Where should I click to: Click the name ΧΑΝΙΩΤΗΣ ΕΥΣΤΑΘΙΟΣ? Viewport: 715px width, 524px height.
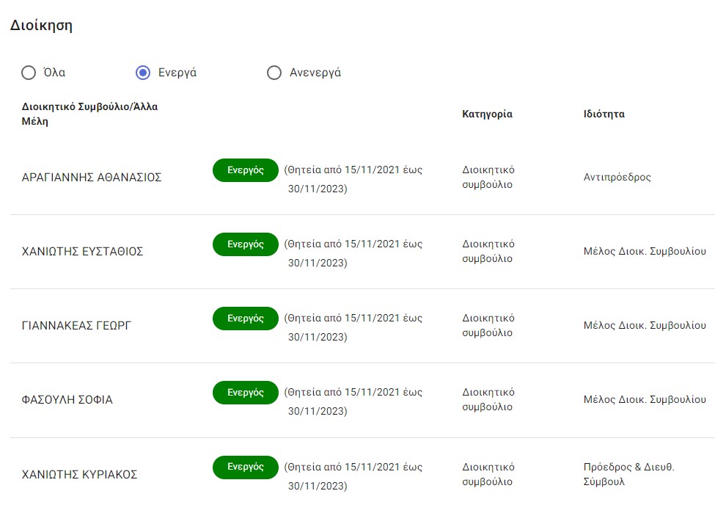[x=83, y=252]
